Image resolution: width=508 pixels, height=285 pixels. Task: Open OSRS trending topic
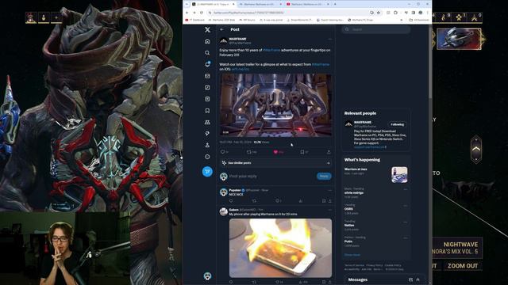click(x=348, y=209)
